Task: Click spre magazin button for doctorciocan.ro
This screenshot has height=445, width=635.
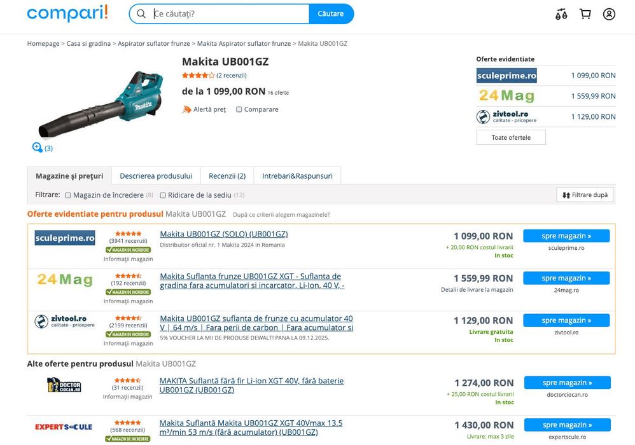Action: pyautogui.click(x=568, y=383)
